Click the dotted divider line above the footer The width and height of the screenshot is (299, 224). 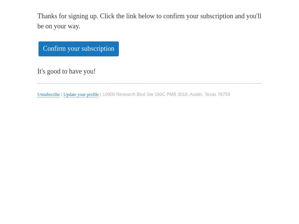149,83
